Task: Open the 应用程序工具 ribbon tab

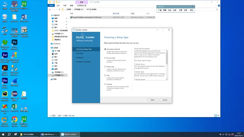Action: [82, 5]
